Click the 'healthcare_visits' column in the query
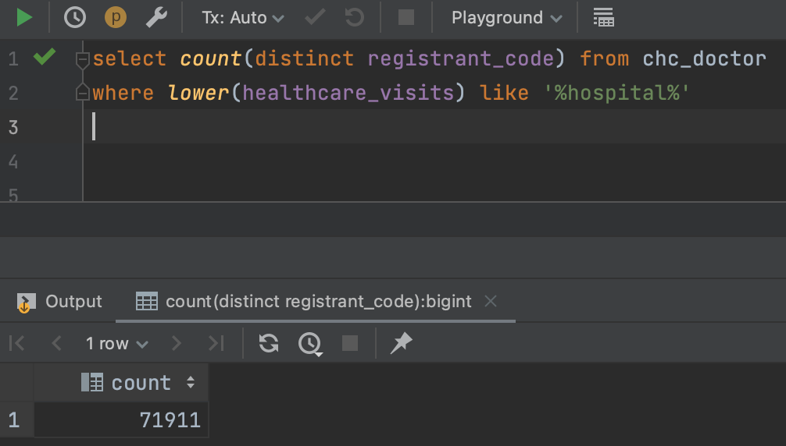The width and height of the screenshot is (786, 446). [x=348, y=93]
